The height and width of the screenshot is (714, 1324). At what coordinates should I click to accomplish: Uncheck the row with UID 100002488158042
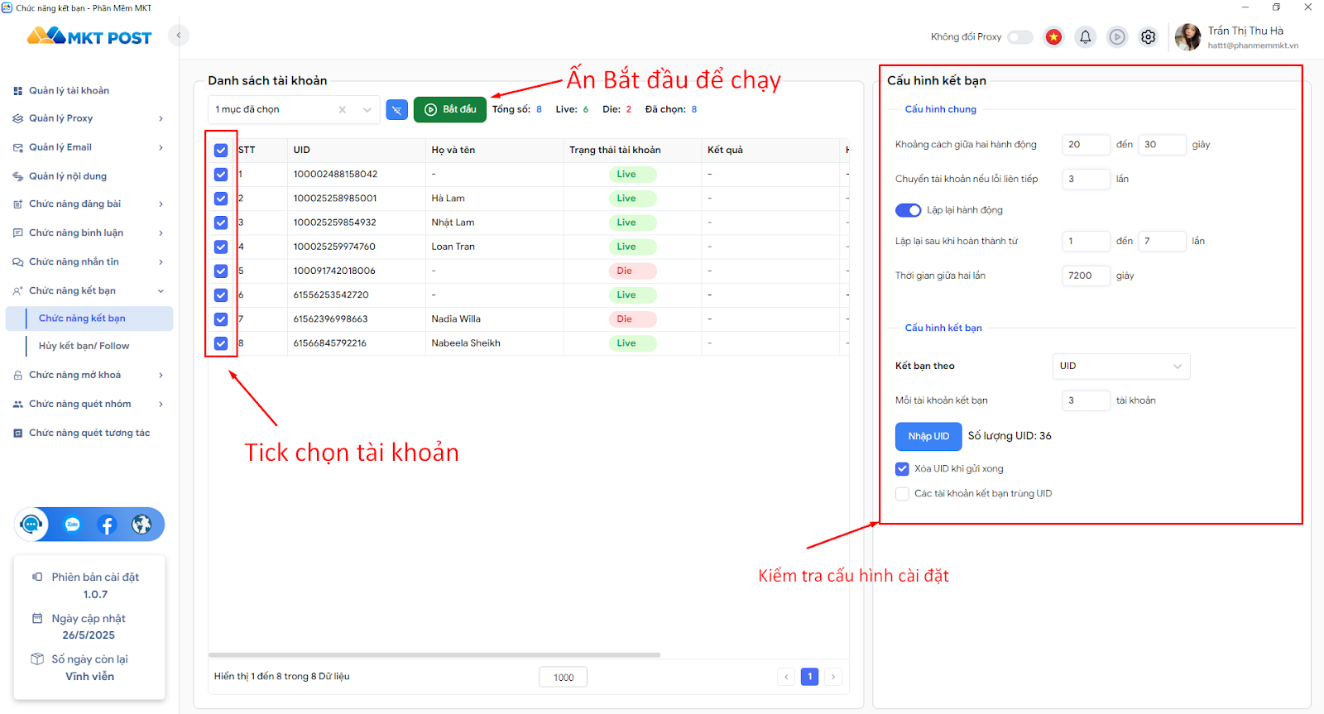[221, 175]
